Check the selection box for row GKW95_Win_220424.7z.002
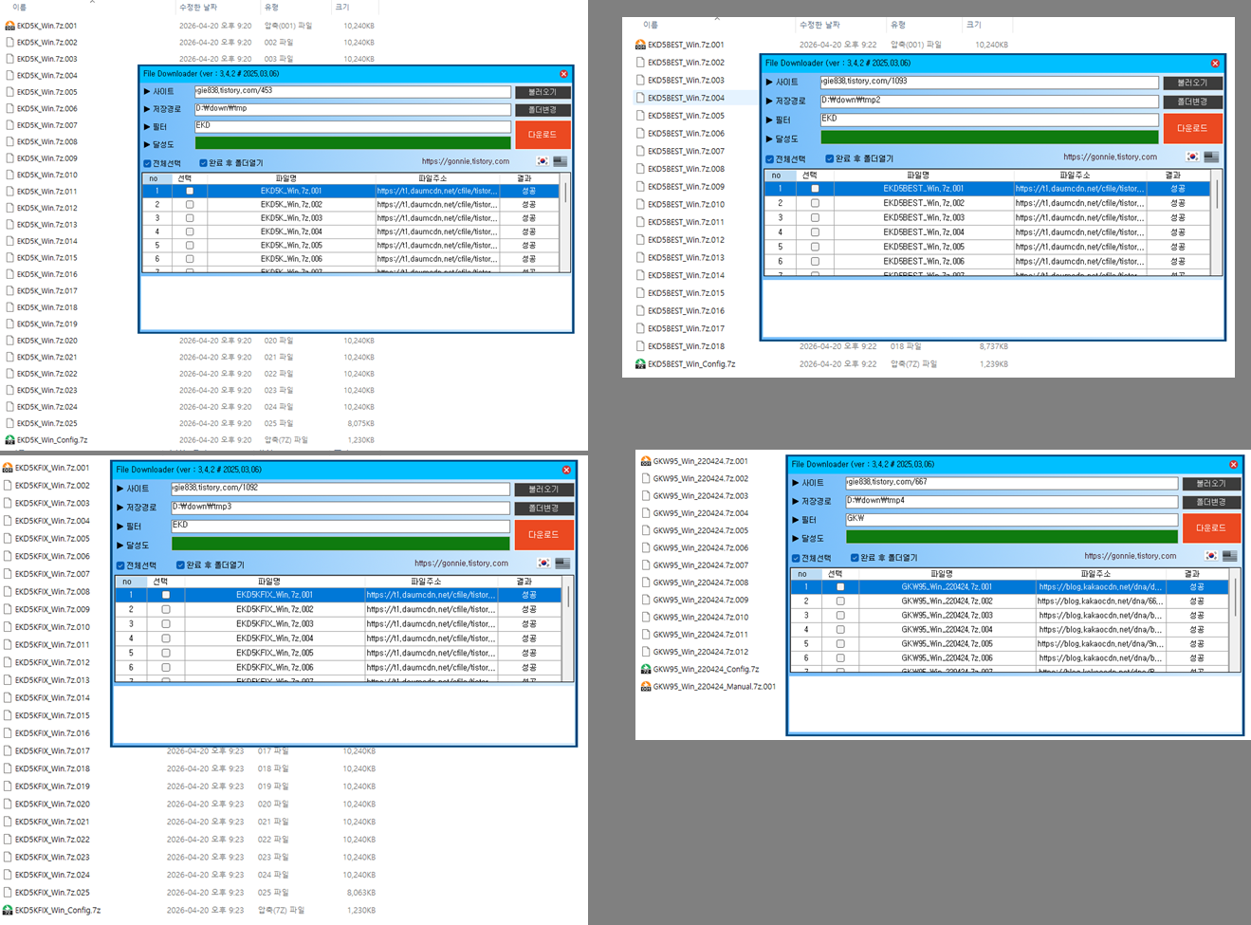This screenshot has height=925, width=1251. point(840,601)
